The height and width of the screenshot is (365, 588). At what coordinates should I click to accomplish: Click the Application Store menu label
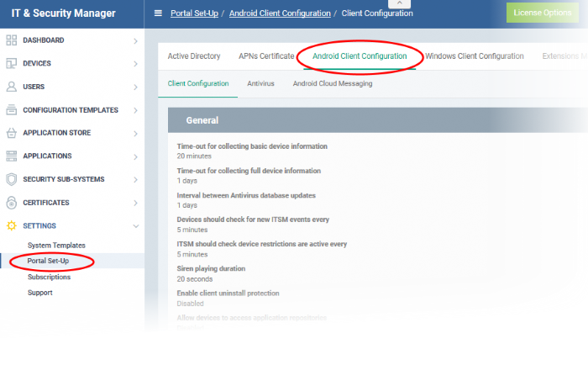[x=57, y=133]
